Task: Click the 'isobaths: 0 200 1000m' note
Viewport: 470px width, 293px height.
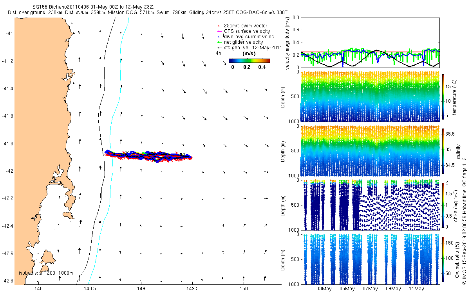Action: (46, 273)
